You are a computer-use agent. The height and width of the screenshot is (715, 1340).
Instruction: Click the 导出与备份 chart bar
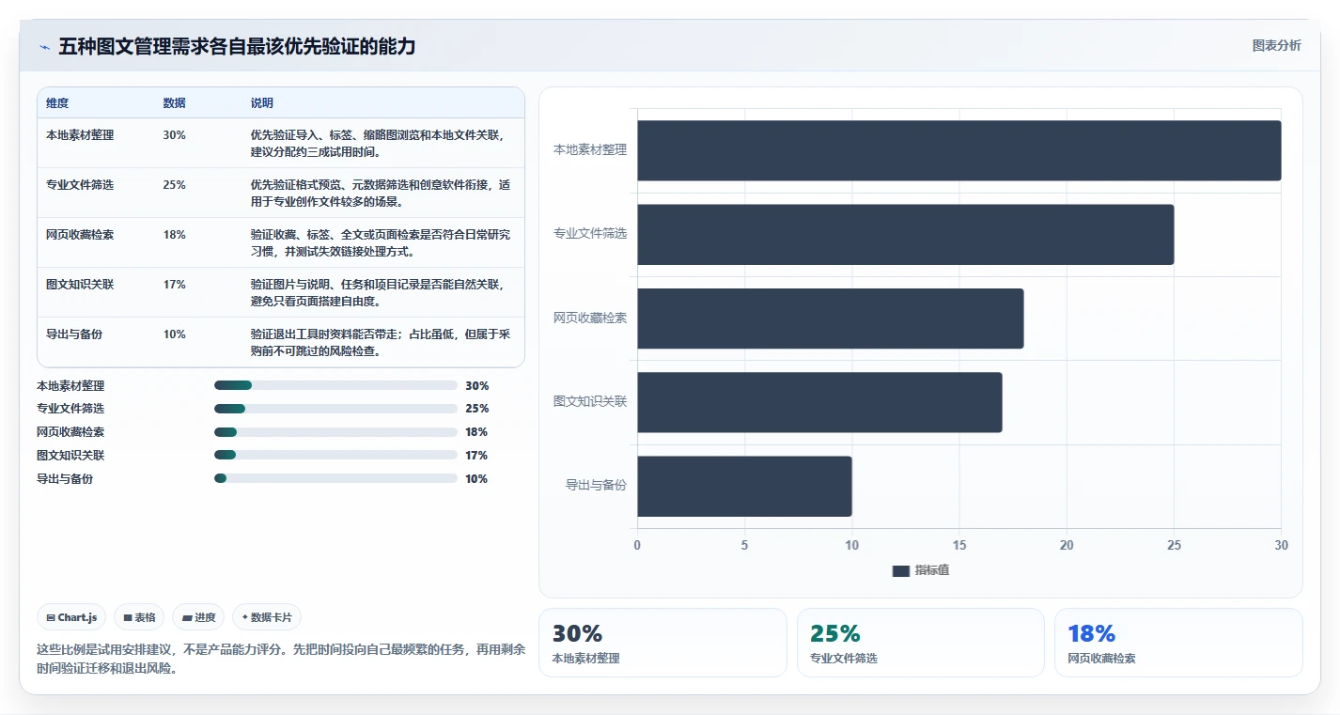coord(744,486)
